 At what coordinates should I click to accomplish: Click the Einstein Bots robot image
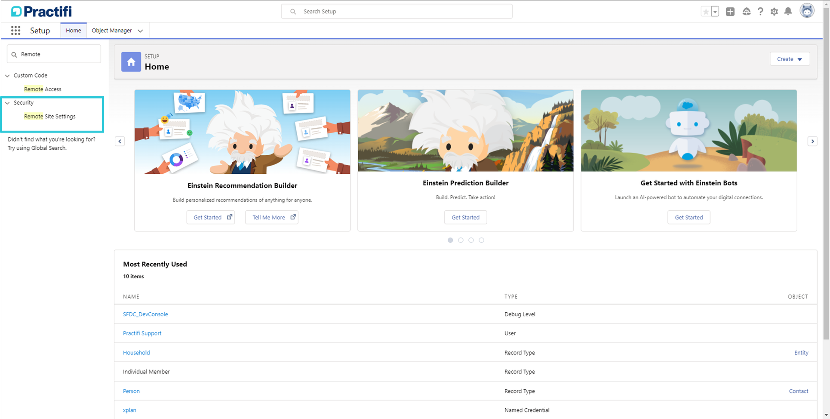point(689,131)
